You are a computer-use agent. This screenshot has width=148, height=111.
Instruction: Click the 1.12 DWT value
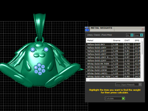point(127,60)
